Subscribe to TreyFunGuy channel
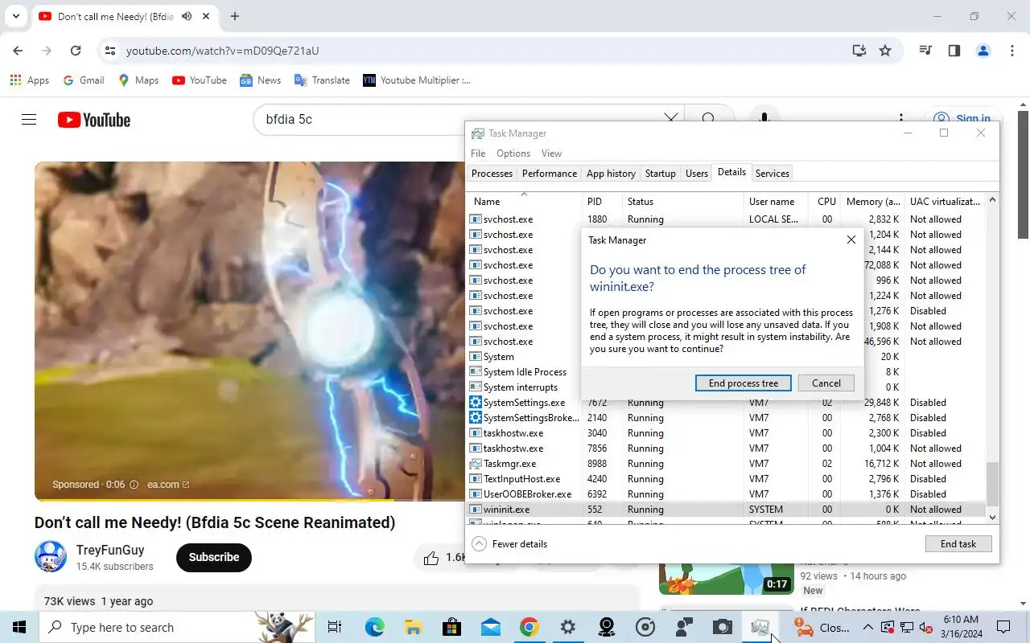This screenshot has height=643, width=1030. click(x=214, y=557)
